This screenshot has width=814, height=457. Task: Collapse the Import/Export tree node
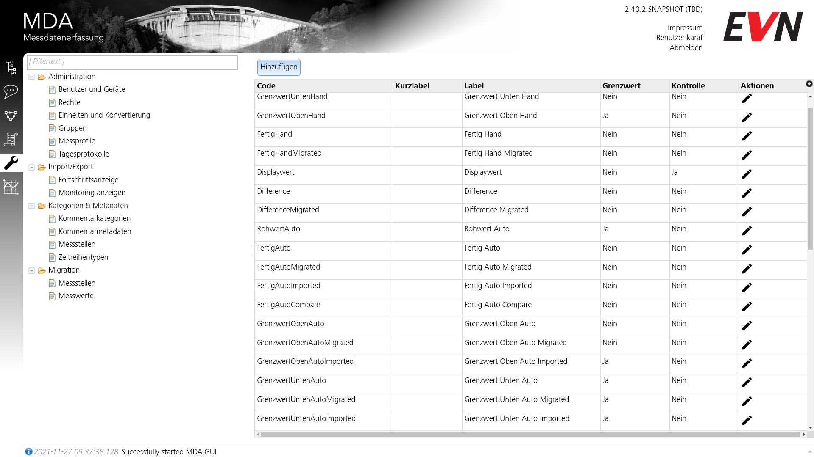(x=32, y=166)
